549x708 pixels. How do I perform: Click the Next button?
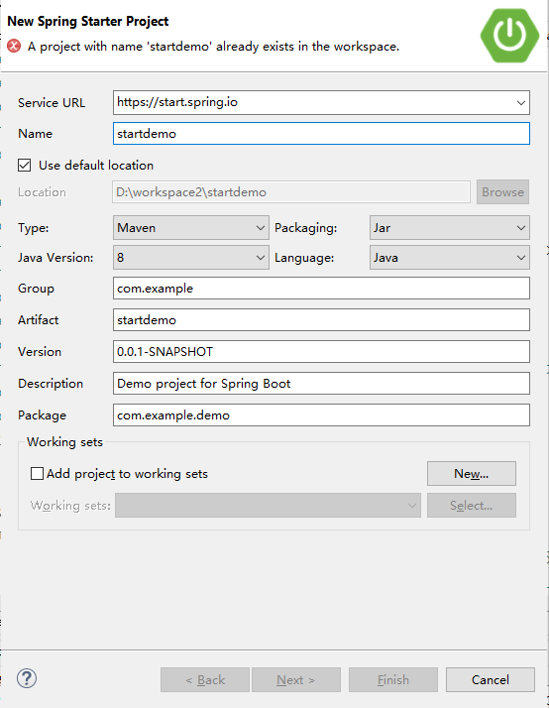(296, 679)
